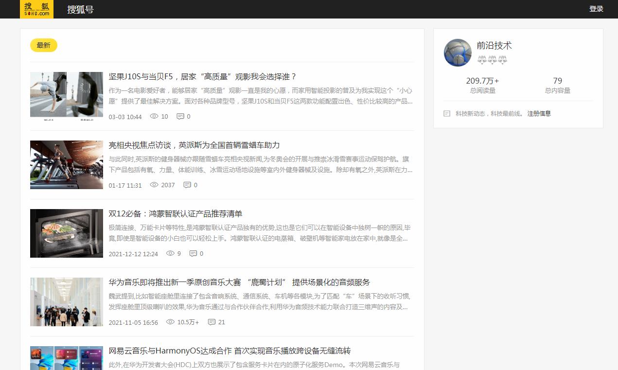Screen dimensions: 618x370
Task: Click summary text starting 作为一名电影爱好者
Action: click(x=261, y=96)
